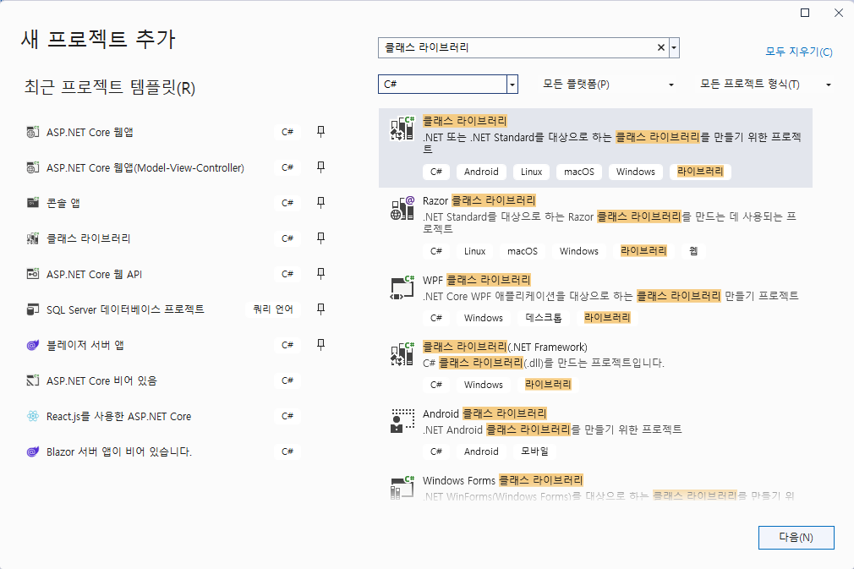Unpin the 콘솔 앱 template
This screenshot has height=569, width=854.
click(x=320, y=203)
